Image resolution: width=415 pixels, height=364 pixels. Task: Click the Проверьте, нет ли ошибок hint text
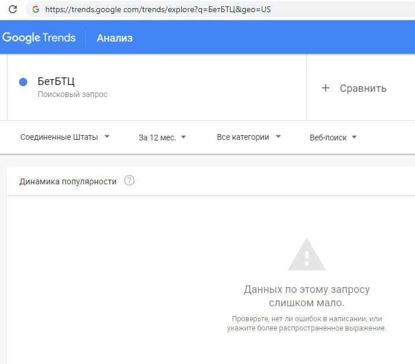coord(306,323)
